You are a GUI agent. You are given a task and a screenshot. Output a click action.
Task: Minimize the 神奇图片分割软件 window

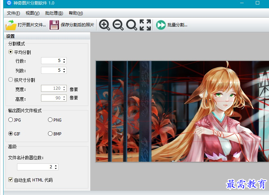[242, 3]
